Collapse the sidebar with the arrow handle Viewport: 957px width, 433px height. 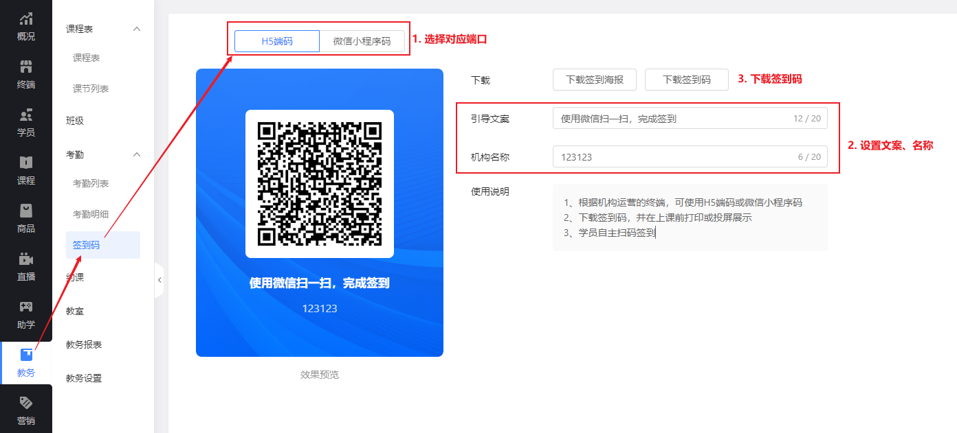(x=159, y=280)
